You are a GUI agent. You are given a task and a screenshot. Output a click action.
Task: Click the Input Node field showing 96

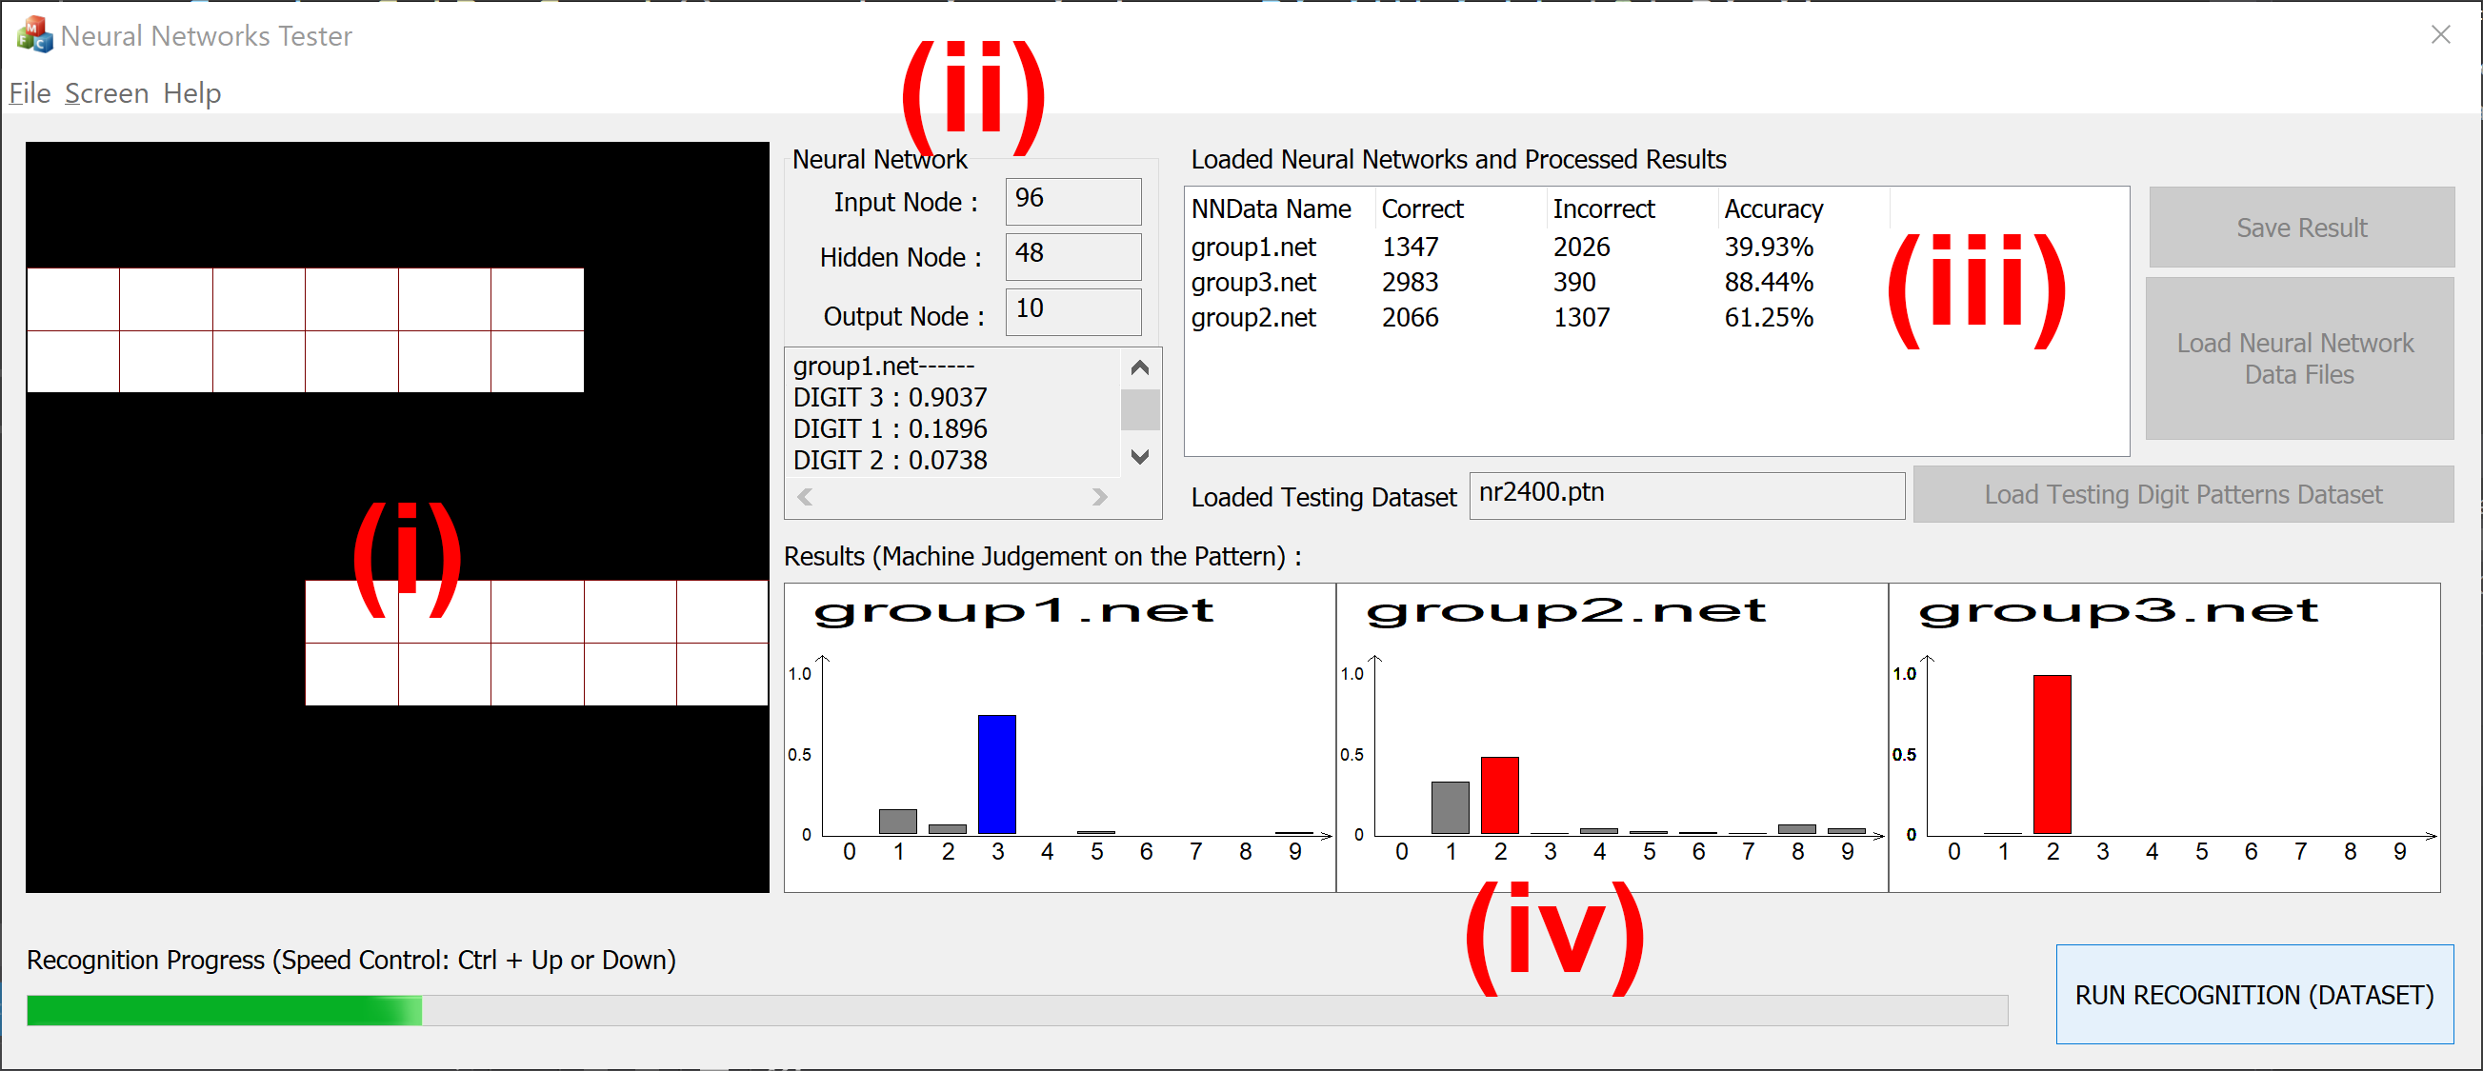tap(1071, 200)
